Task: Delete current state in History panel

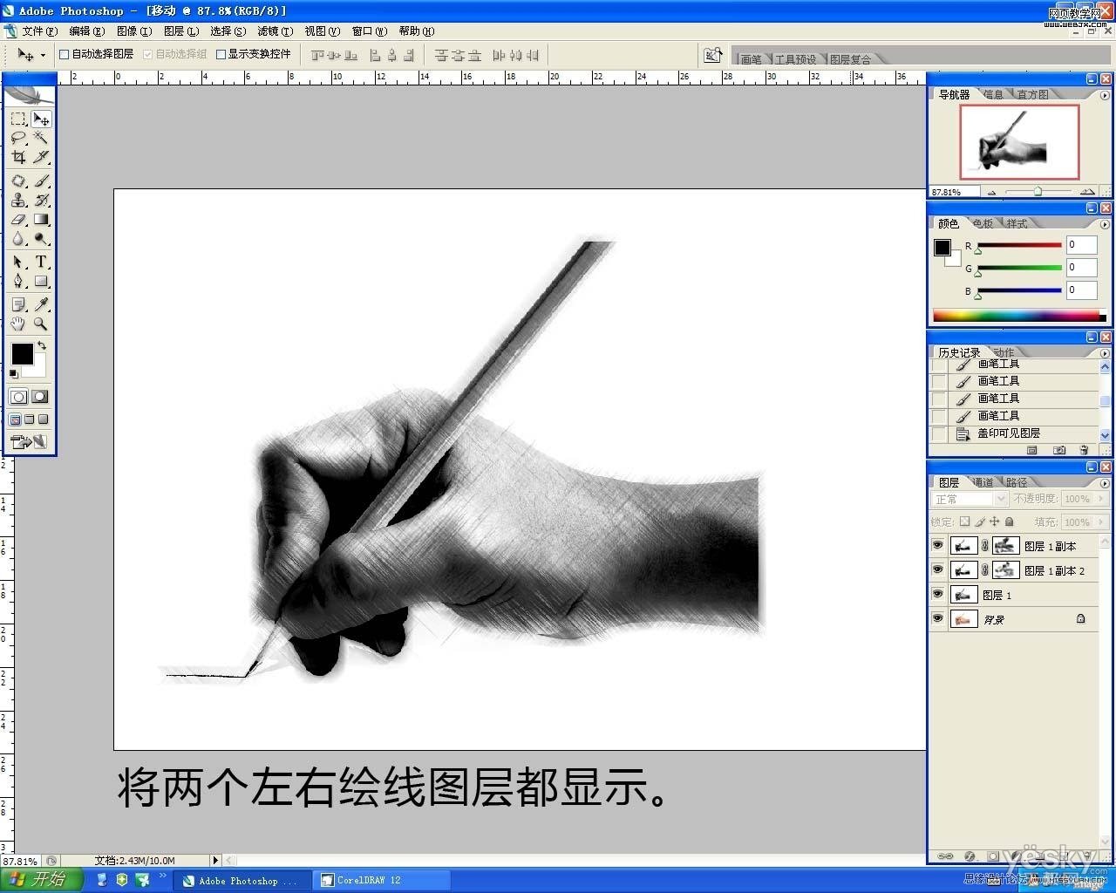Action: pos(1084,450)
